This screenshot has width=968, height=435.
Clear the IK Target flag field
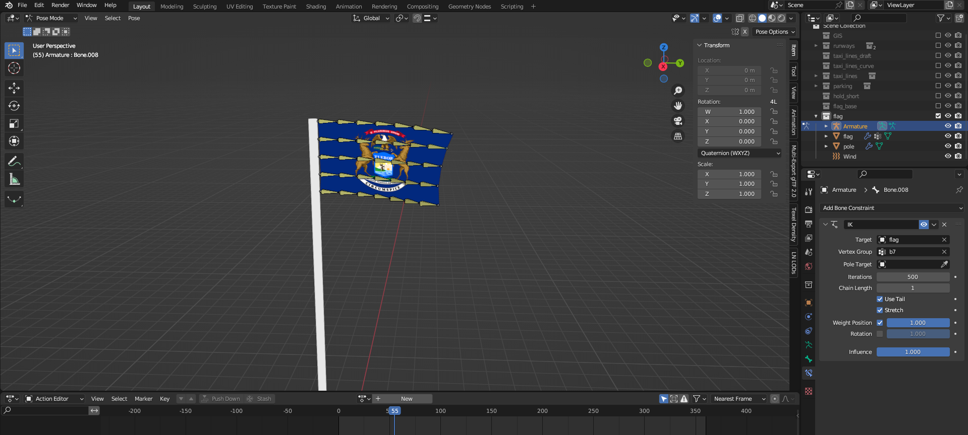point(944,240)
